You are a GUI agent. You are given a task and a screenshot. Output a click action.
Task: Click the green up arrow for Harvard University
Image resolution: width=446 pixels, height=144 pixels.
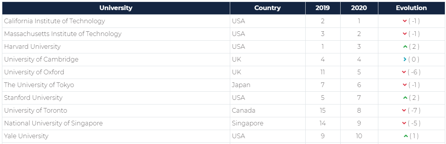point(405,47)
